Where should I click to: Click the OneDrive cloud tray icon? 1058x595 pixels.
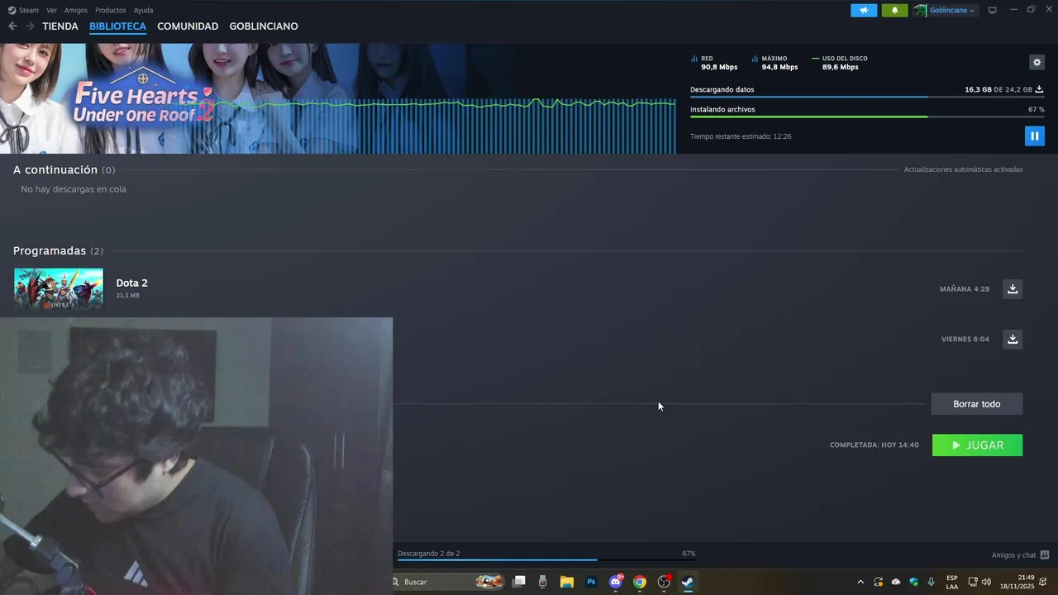tap(896, 582)
